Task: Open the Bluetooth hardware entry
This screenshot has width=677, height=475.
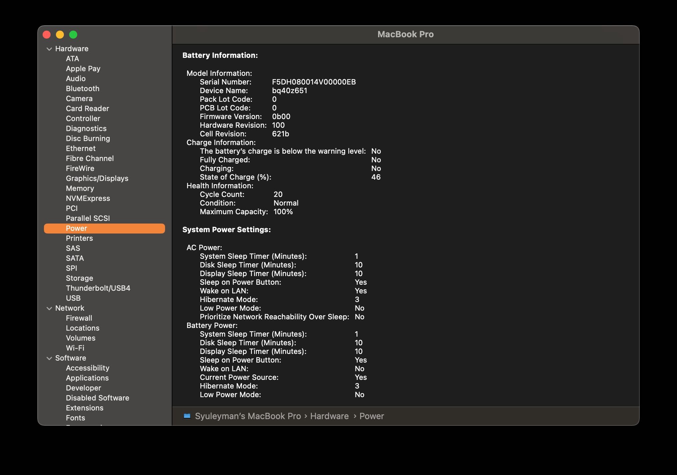Action: pos(83,88)
